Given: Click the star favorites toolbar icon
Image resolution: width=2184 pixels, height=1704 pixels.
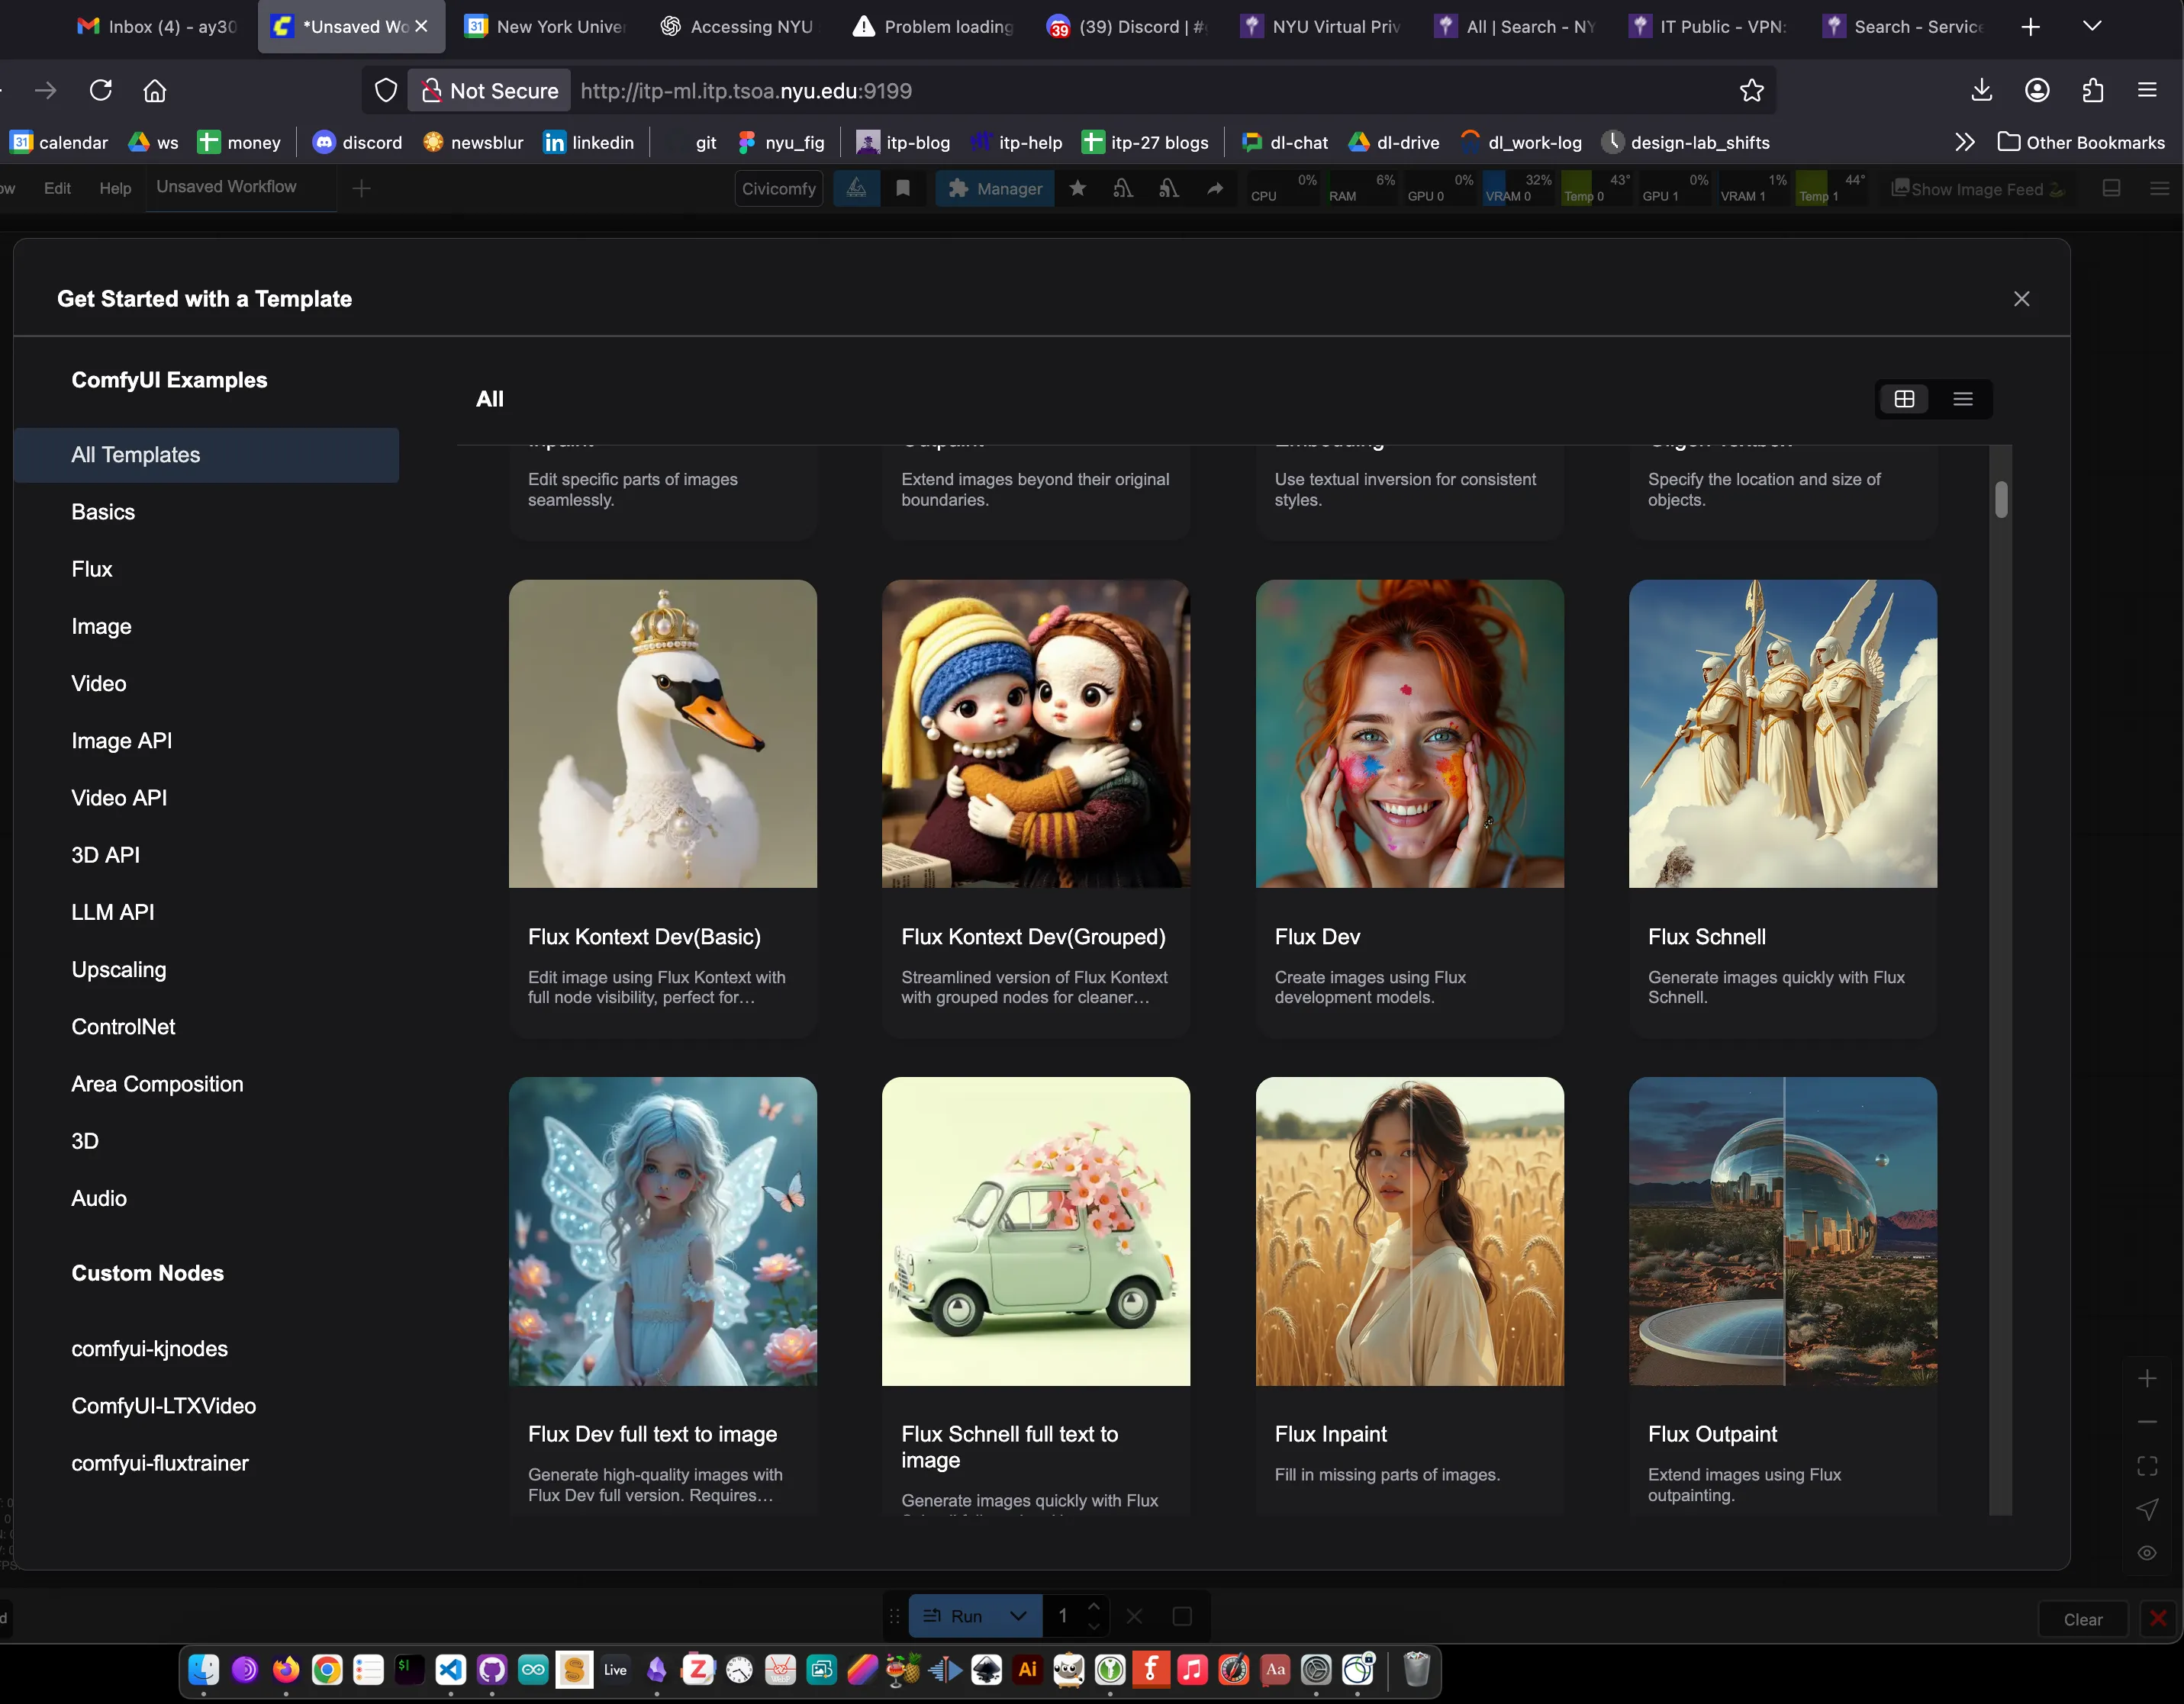Looking at the screenshot, I should click(x=1077, y=188).
